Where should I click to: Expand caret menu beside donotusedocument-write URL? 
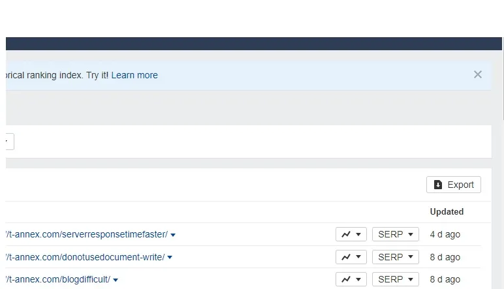click(170, 258)
